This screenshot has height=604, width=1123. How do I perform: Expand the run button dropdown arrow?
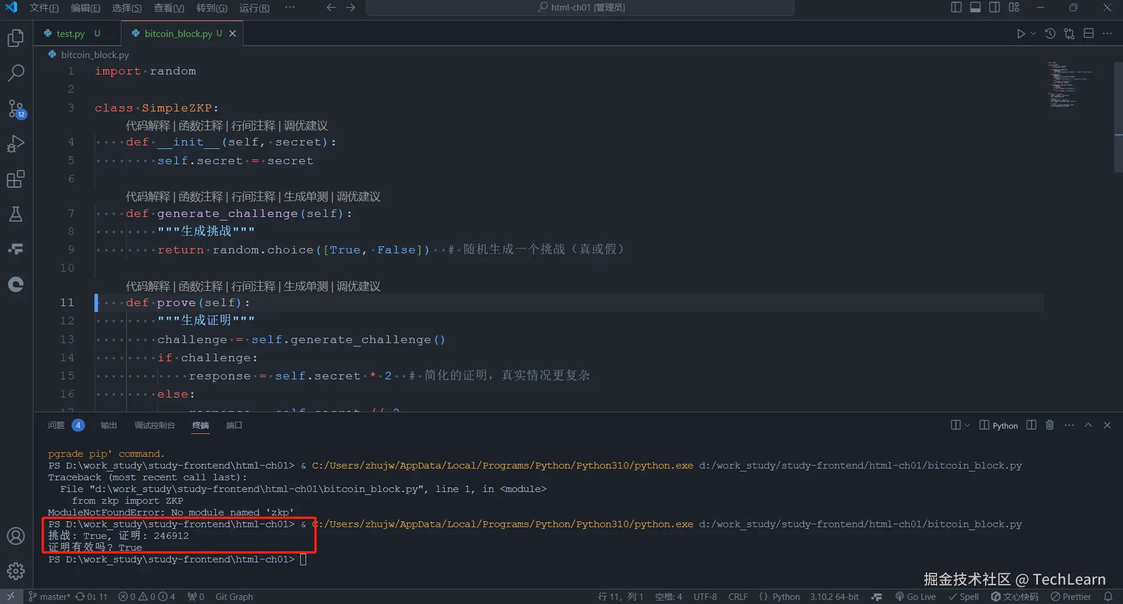click(1033, 34)
